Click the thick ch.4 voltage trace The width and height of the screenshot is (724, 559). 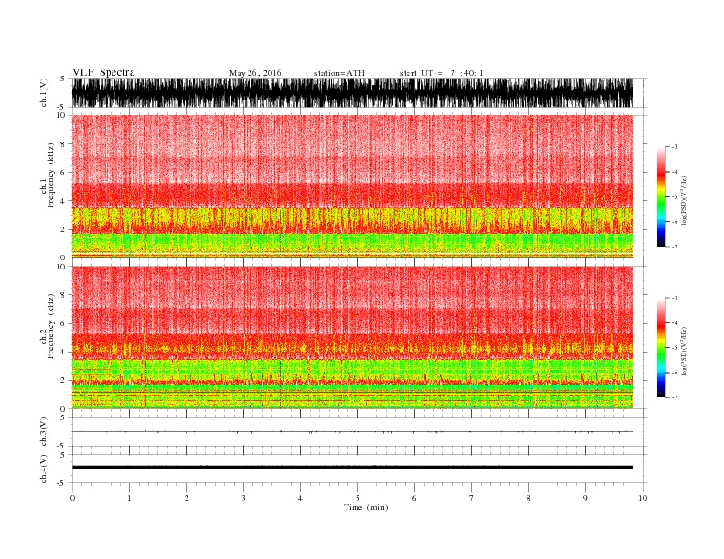[x=352, y=468]
